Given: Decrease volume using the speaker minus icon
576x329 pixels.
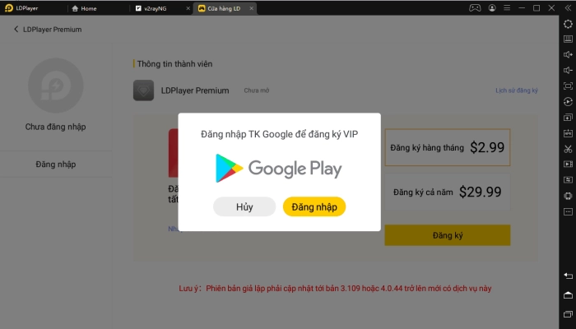Looking at the screenshot, I should (568, 70).
